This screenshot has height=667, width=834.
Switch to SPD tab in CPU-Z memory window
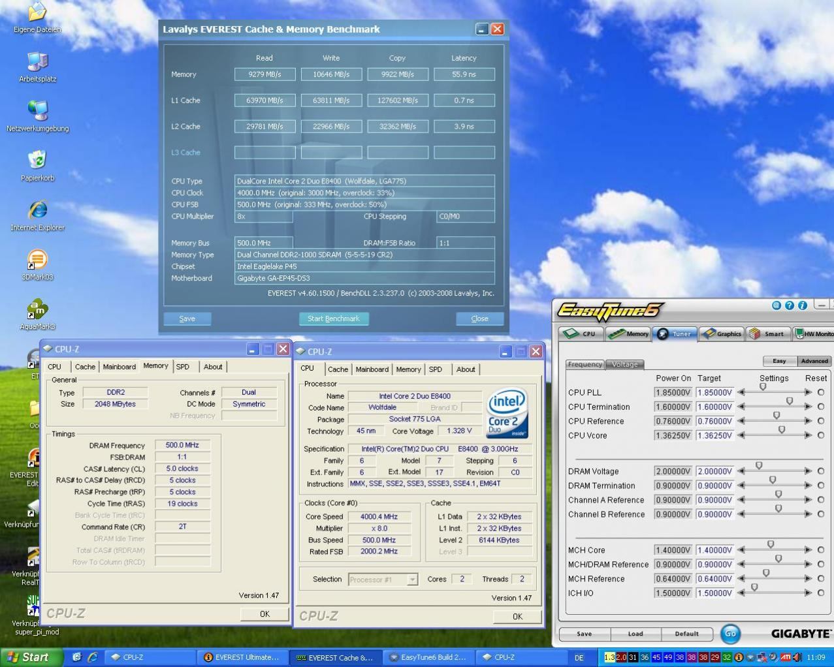pos(183,367)
